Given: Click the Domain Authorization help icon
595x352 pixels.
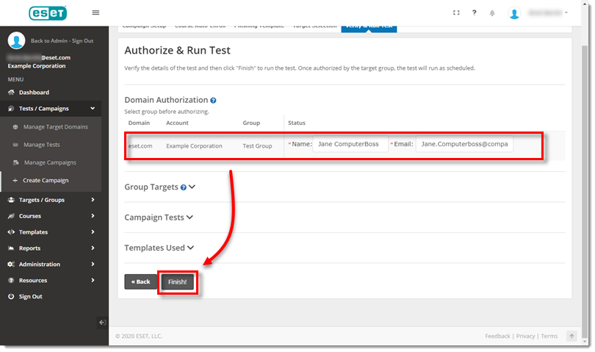Looking at the screenshot, I should pyautogui.click(x=213, y=100).
